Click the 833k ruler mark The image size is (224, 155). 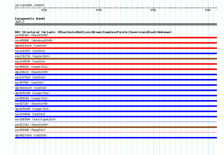tap(44, 10)
